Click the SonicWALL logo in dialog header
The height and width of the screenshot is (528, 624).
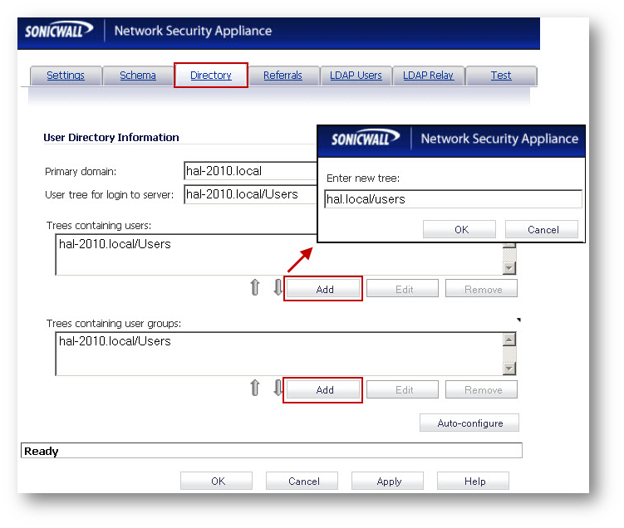(366, 138)
